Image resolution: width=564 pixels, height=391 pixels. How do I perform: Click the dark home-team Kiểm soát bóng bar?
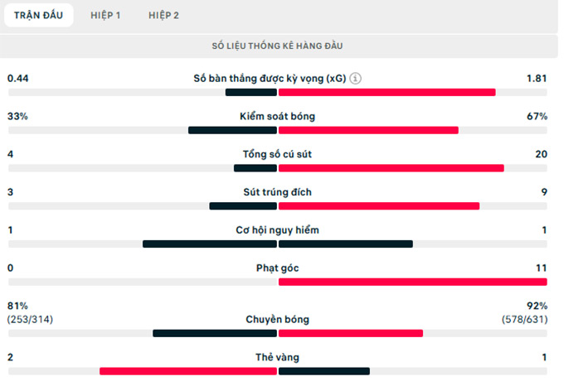[x=232, y=130]
